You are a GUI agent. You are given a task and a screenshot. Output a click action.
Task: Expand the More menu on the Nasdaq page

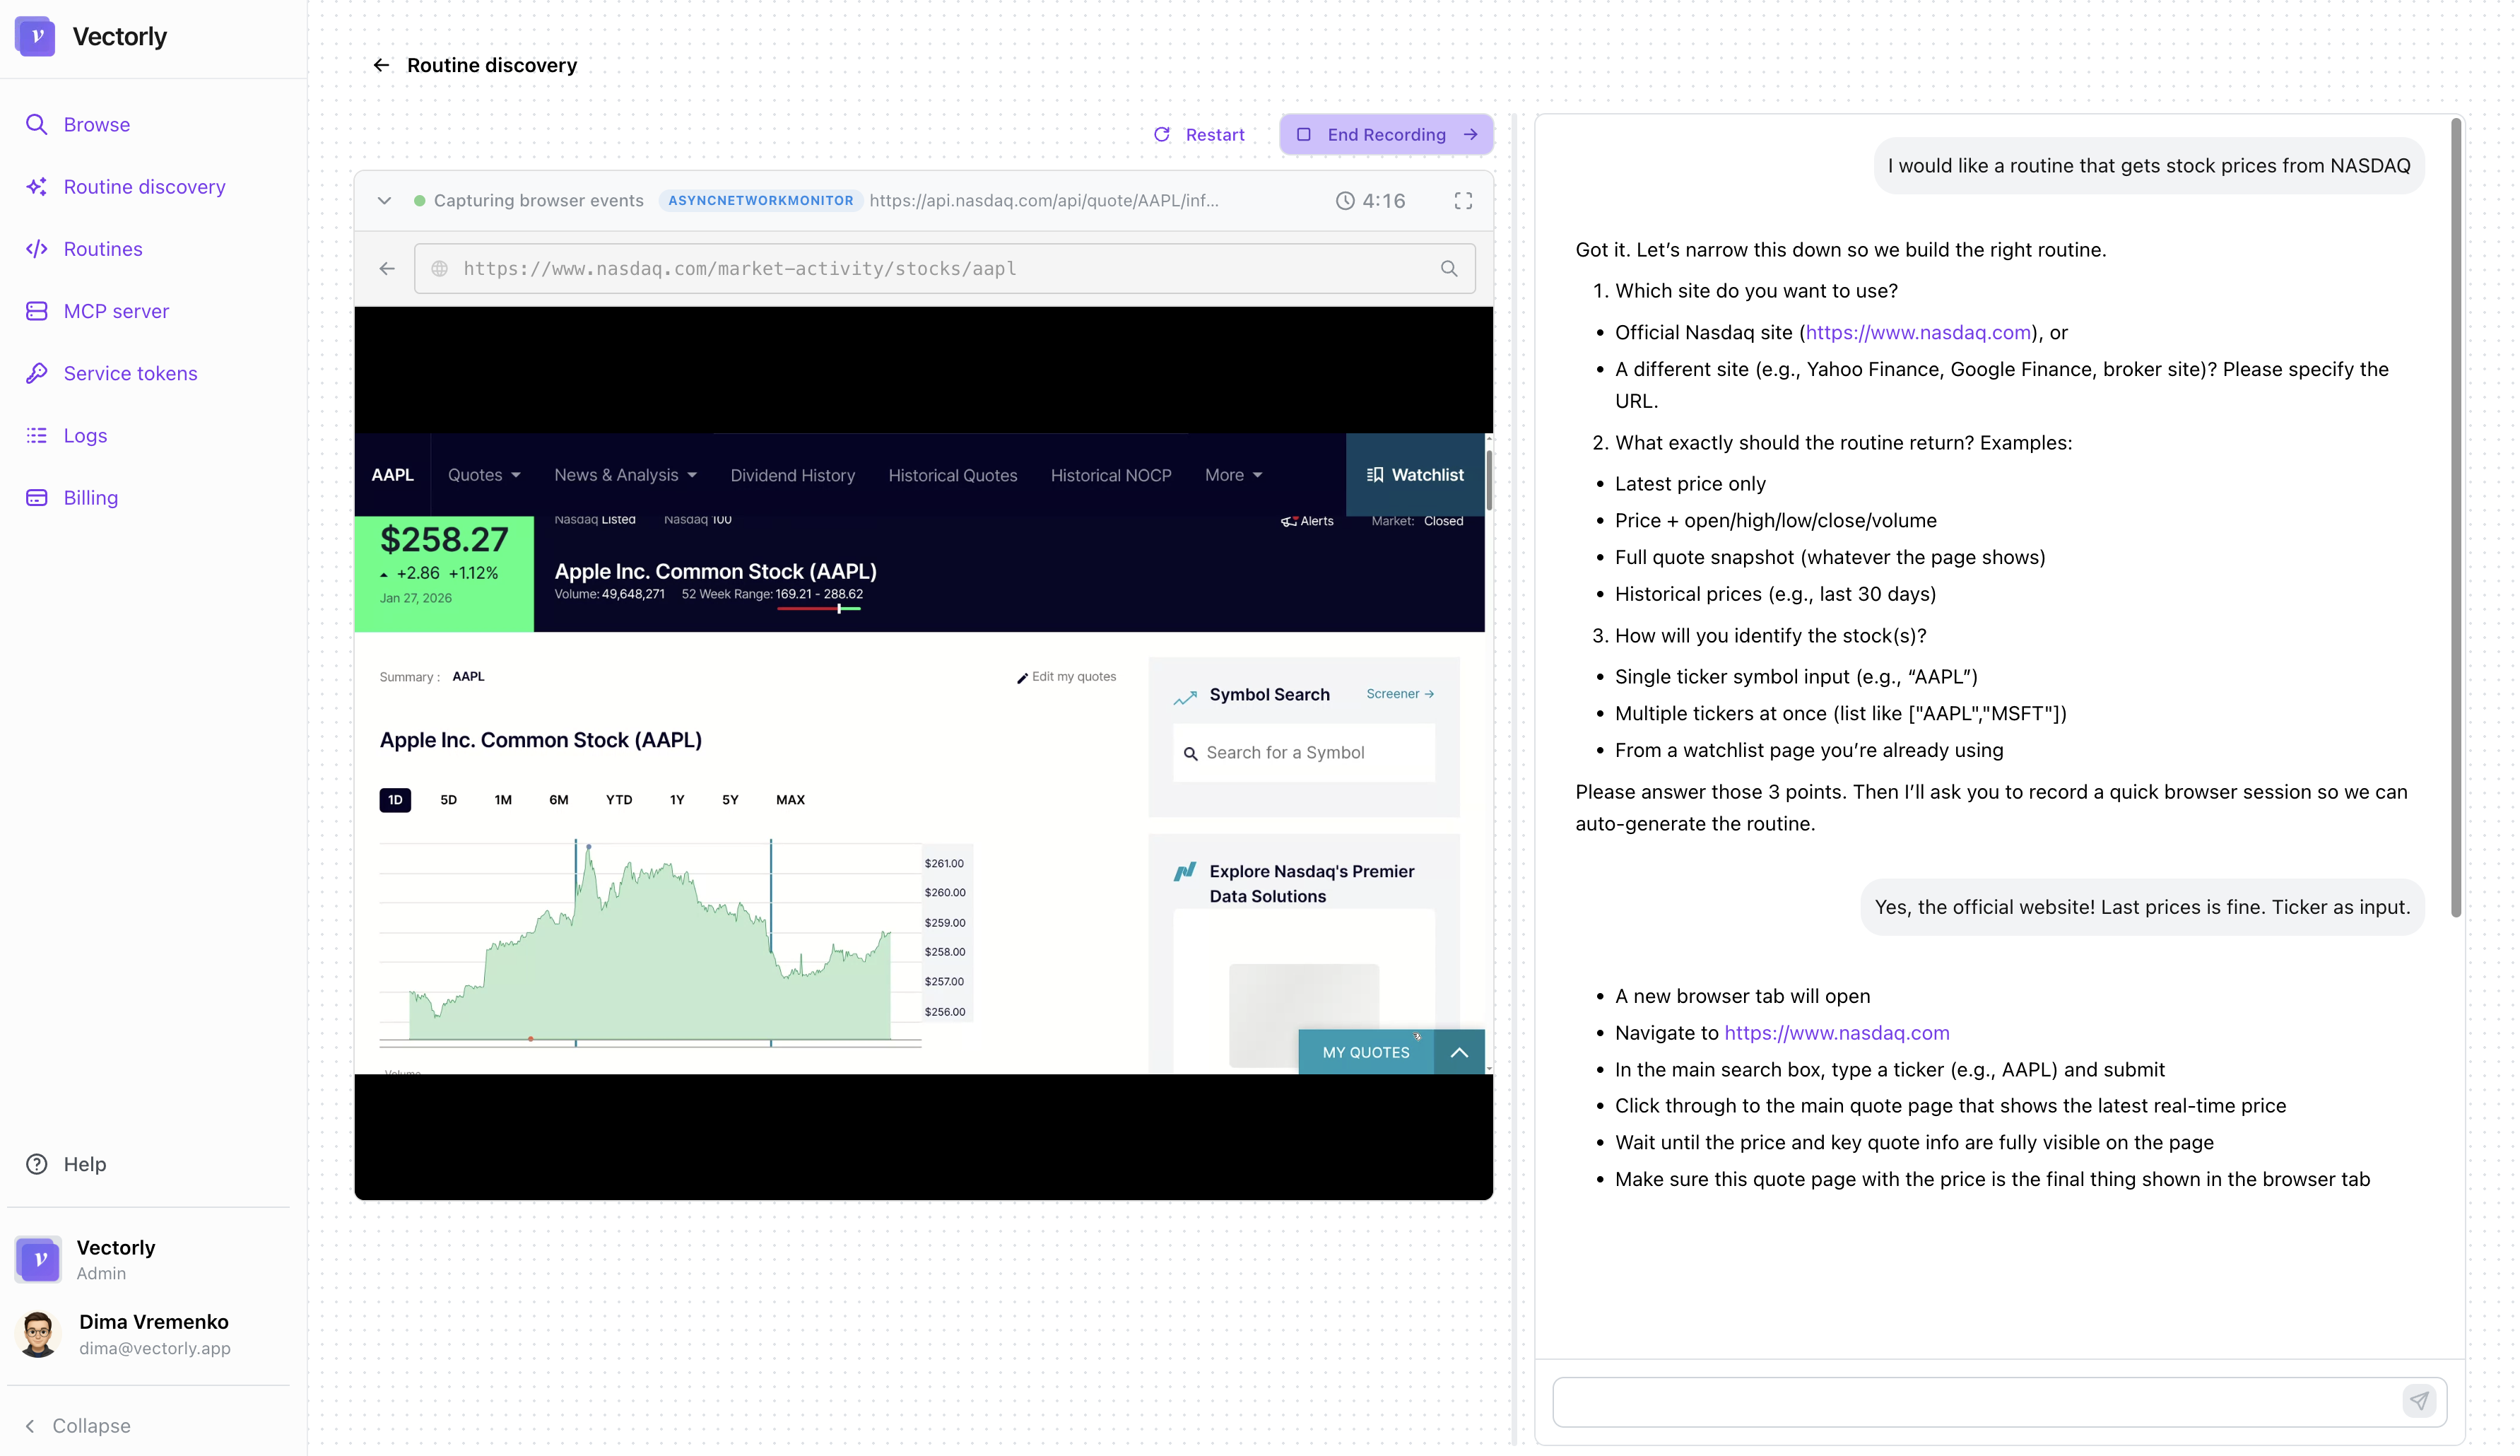point(1232,475)
